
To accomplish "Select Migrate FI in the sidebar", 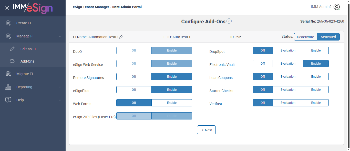I will (25, 74).
